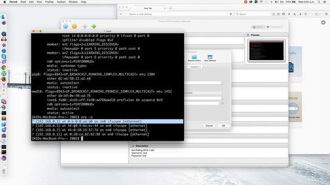Viewport: 330px width, 185px height.
Task: Open Finder from the dock
Action: click(x=4, y=17)
